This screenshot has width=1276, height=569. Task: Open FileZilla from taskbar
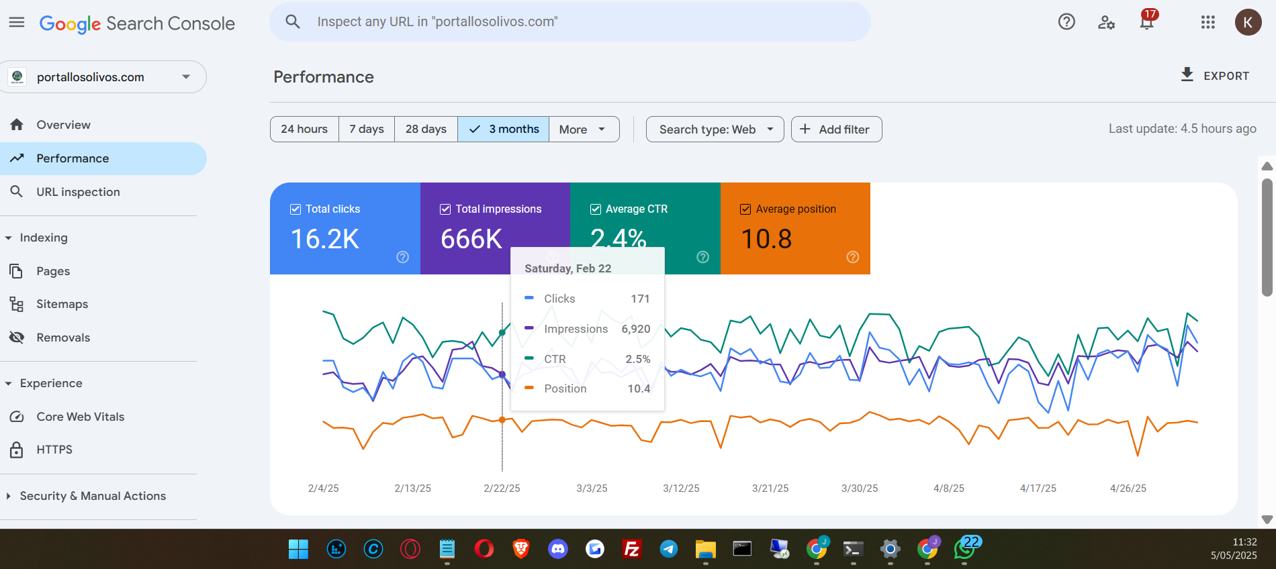tap(631, 550)
